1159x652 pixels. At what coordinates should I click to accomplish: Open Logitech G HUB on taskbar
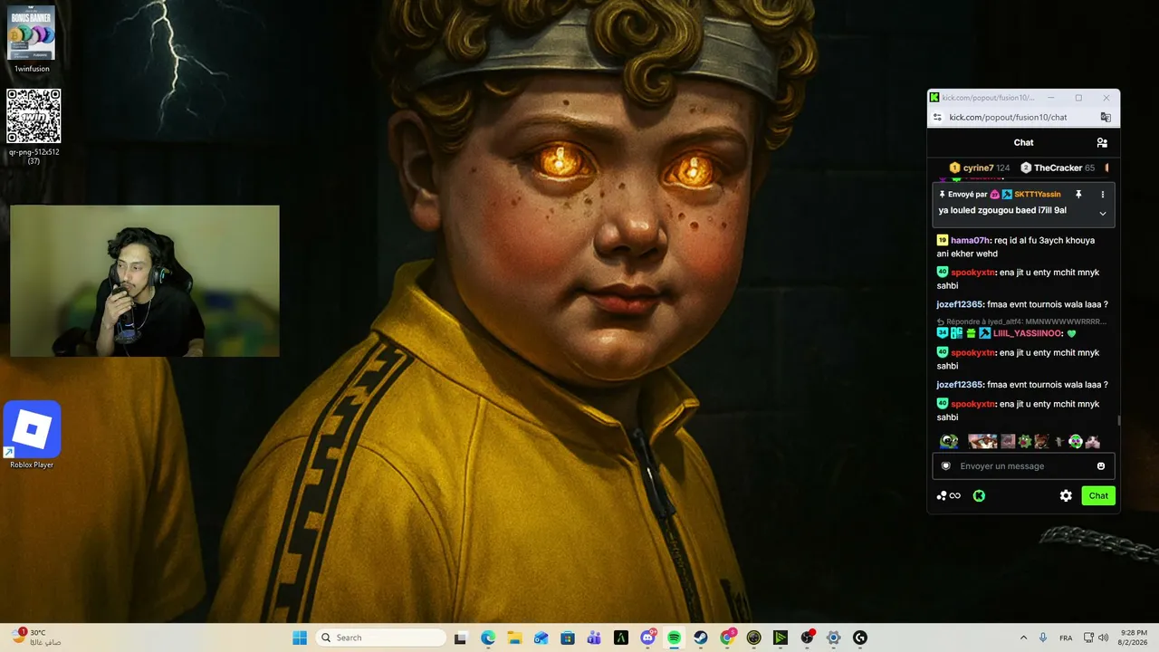(x=860, y=638)
